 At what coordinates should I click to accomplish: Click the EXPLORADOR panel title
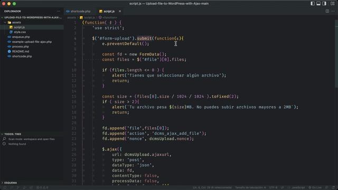click(x=13, y=11)
